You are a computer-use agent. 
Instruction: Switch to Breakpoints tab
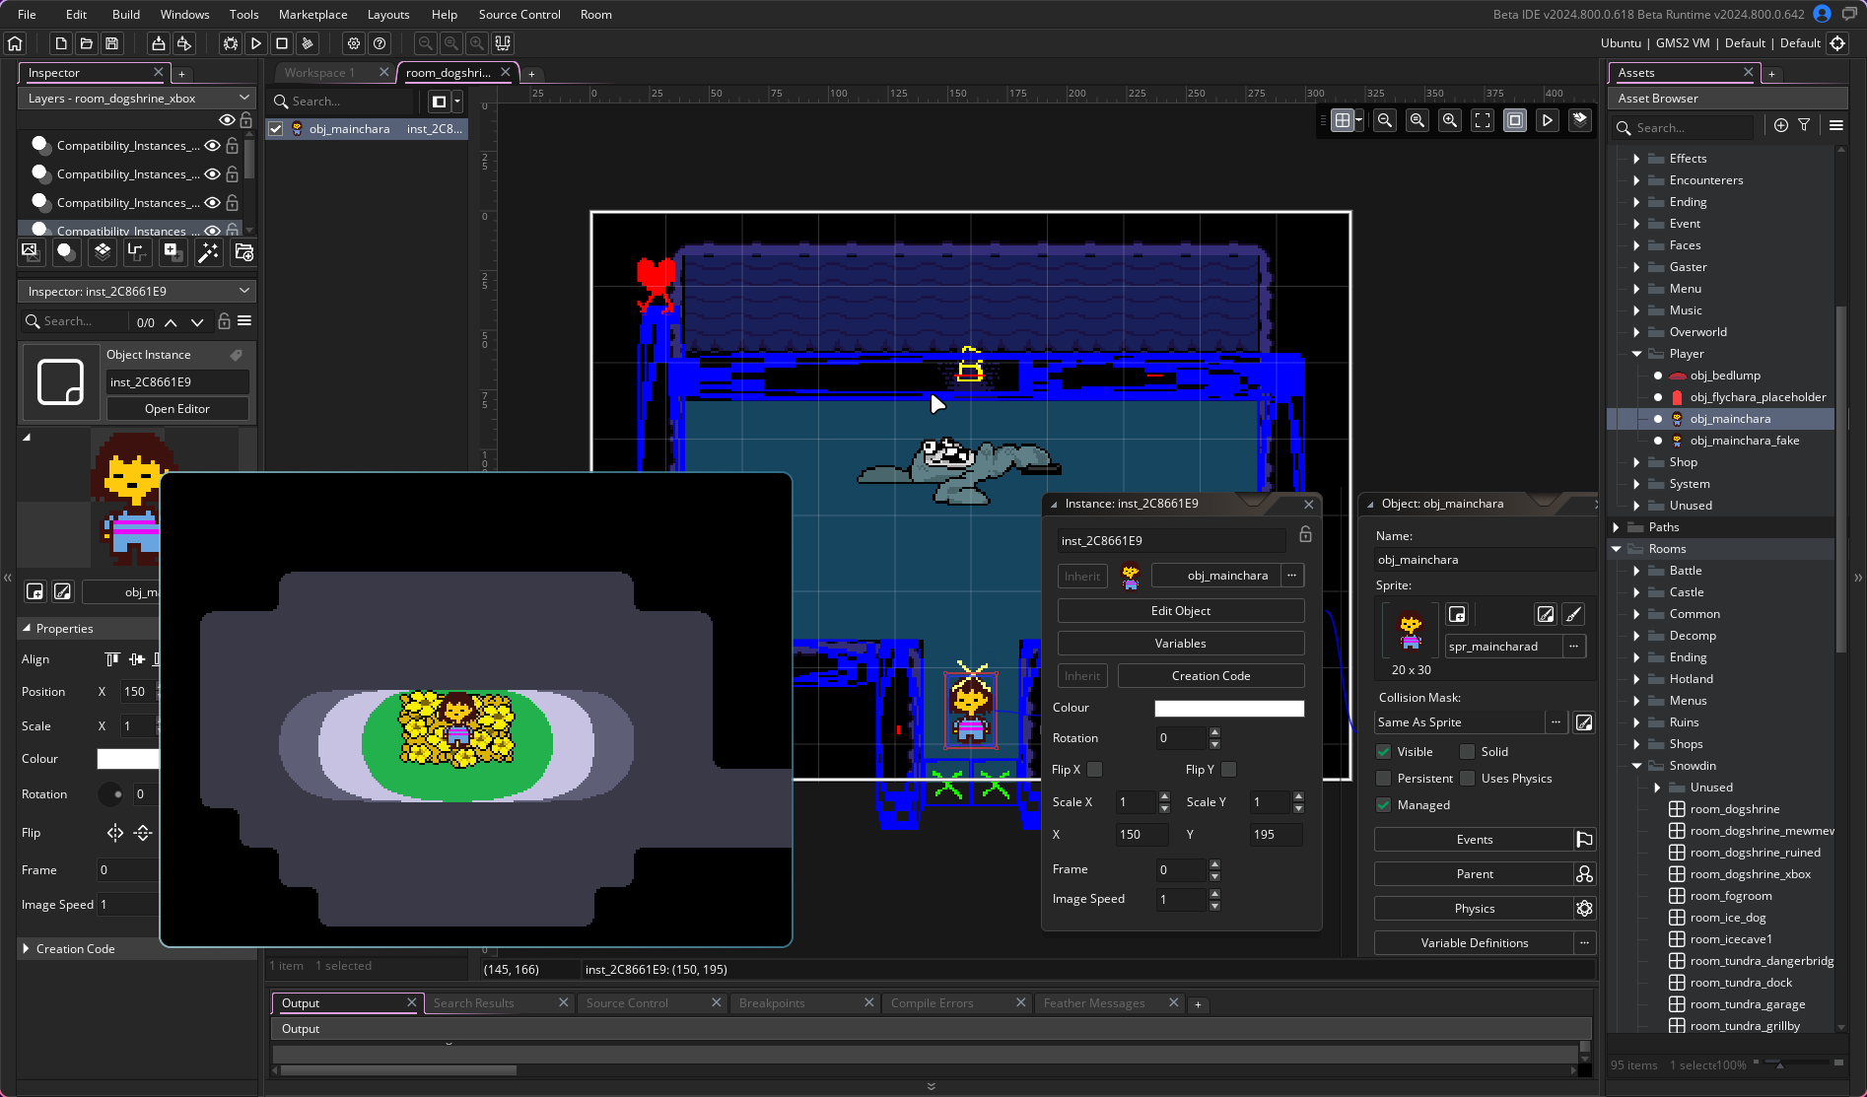(x=772, y=1003)
